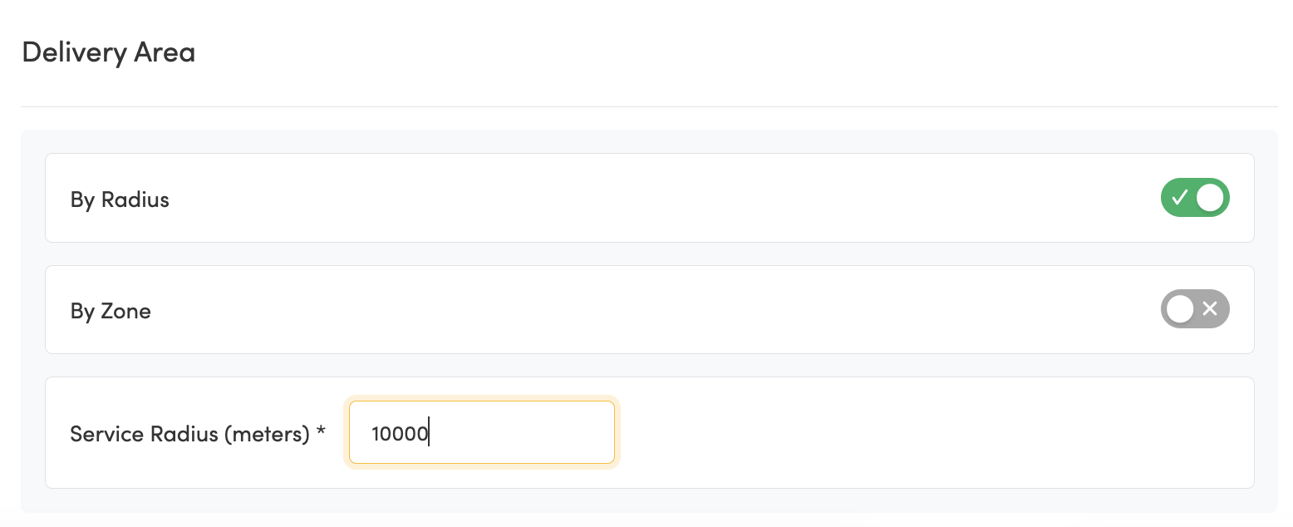The height and width of the screenshot is (527, 1293).
Task: Click the required asterisk beside Service Radius
Action: click(321, 433)
